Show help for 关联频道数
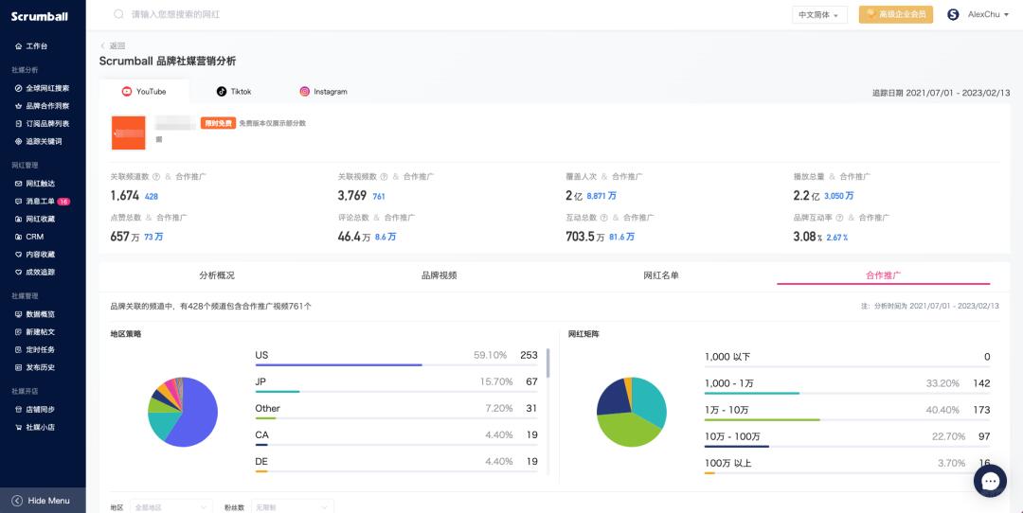 [156, 177]
